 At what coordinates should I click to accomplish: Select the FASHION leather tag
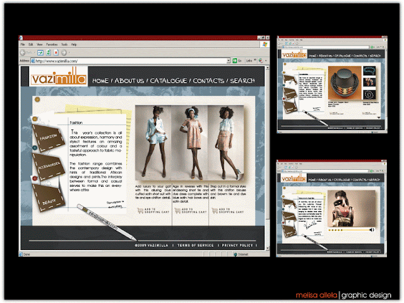click(48, 138)
